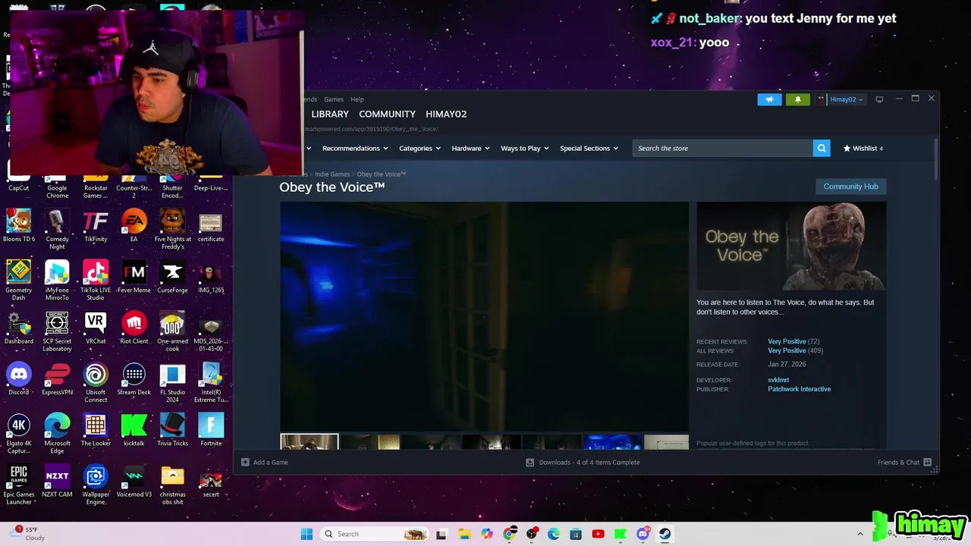Open the Help menu in Steam

click(x=357, y=99)
